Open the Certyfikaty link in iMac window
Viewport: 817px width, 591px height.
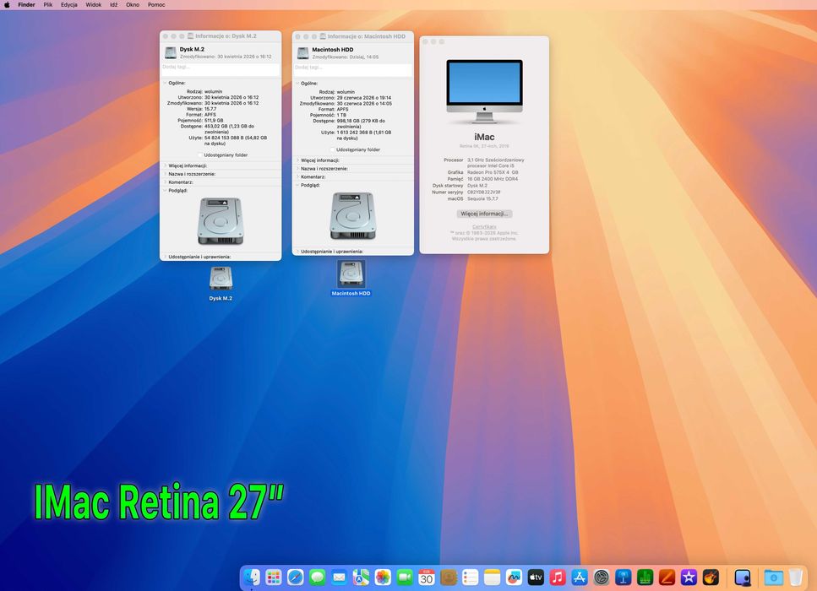pyautogui.click(x=484, y=227)
